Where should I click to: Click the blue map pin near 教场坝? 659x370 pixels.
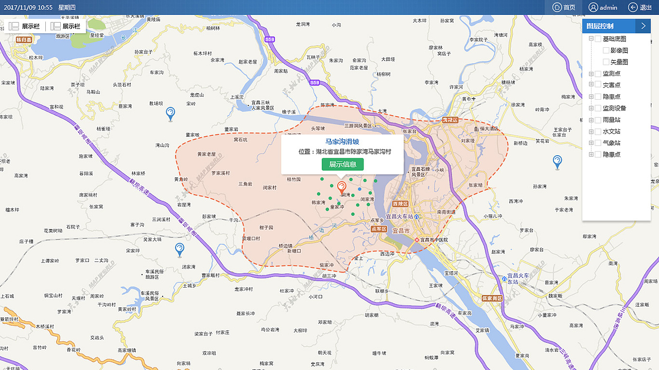coord(170,114)
